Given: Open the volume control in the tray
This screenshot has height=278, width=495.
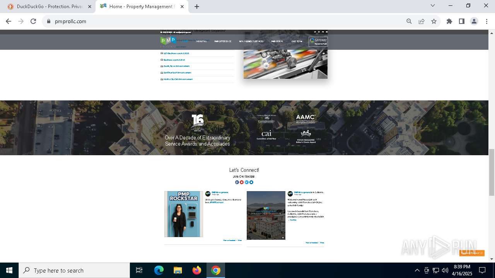Looking at the screenshot, I should [445, 270].
